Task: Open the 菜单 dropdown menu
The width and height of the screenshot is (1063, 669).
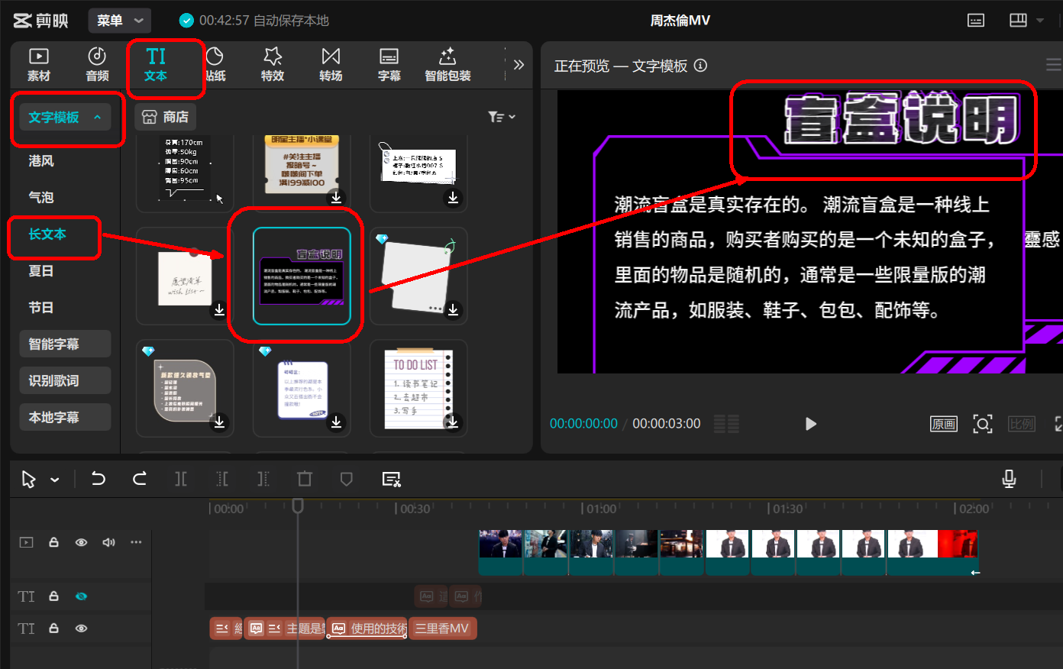Action: click(119, 21)
